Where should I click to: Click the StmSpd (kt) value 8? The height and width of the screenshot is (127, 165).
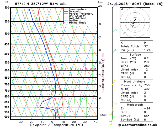point(145,120)
